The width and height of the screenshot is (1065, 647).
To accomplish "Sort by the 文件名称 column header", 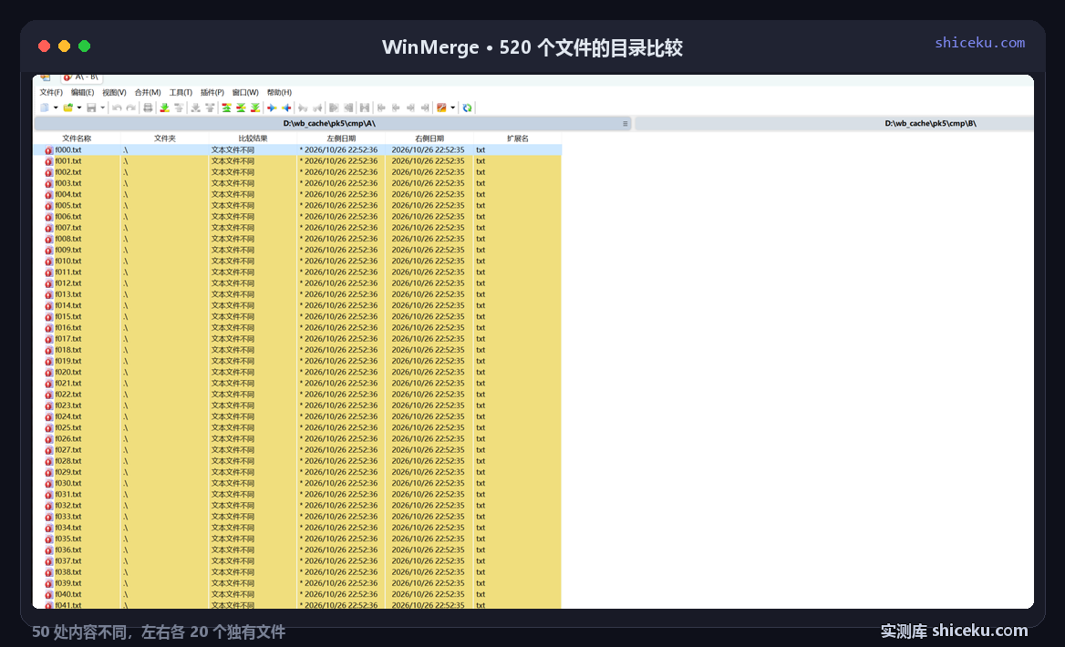I will pyautogui.click(x=77, y=139).
